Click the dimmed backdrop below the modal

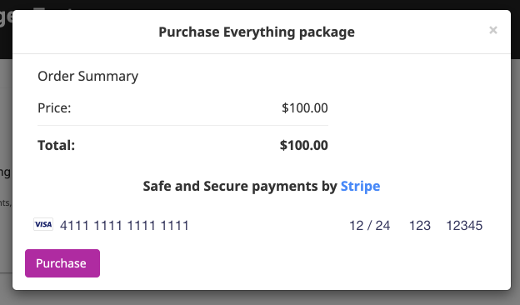[x=260, y=298]
